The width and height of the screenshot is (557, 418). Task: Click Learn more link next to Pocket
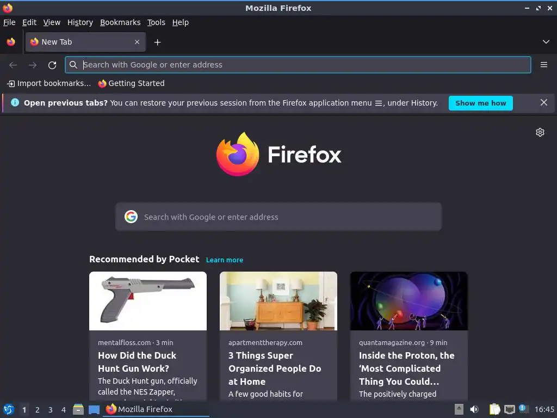225,260
